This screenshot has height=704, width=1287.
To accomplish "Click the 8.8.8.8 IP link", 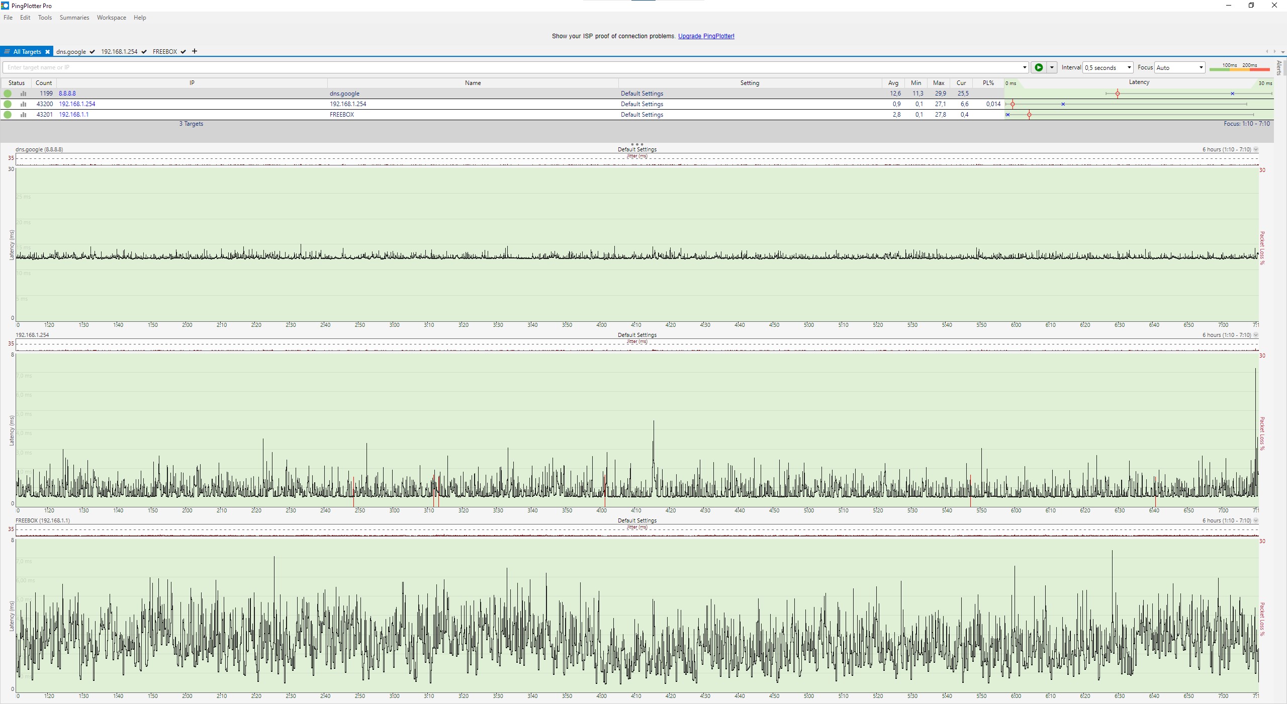I will [x=67, y=94].
